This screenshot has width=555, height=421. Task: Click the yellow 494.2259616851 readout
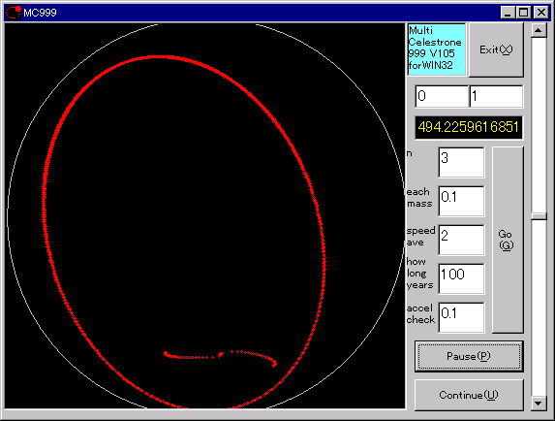[469, 127]
